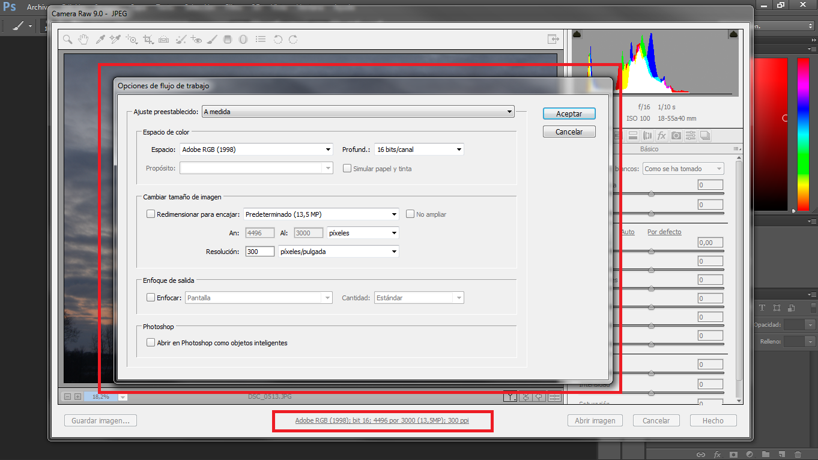
Task: Toggle highlight clipping warning on histogram
Action: [733, 35]
